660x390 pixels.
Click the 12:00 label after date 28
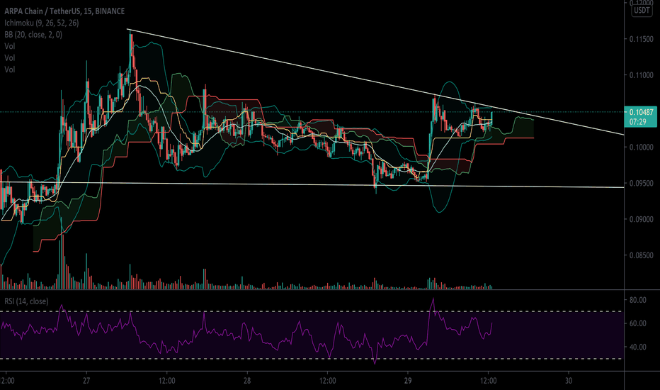pos(327,380)
